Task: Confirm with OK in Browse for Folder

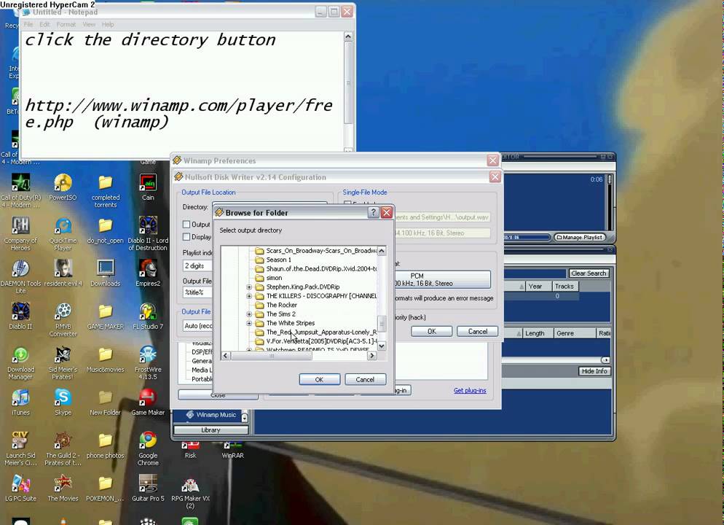Action: pyautogui.click(x=319, y=379)
